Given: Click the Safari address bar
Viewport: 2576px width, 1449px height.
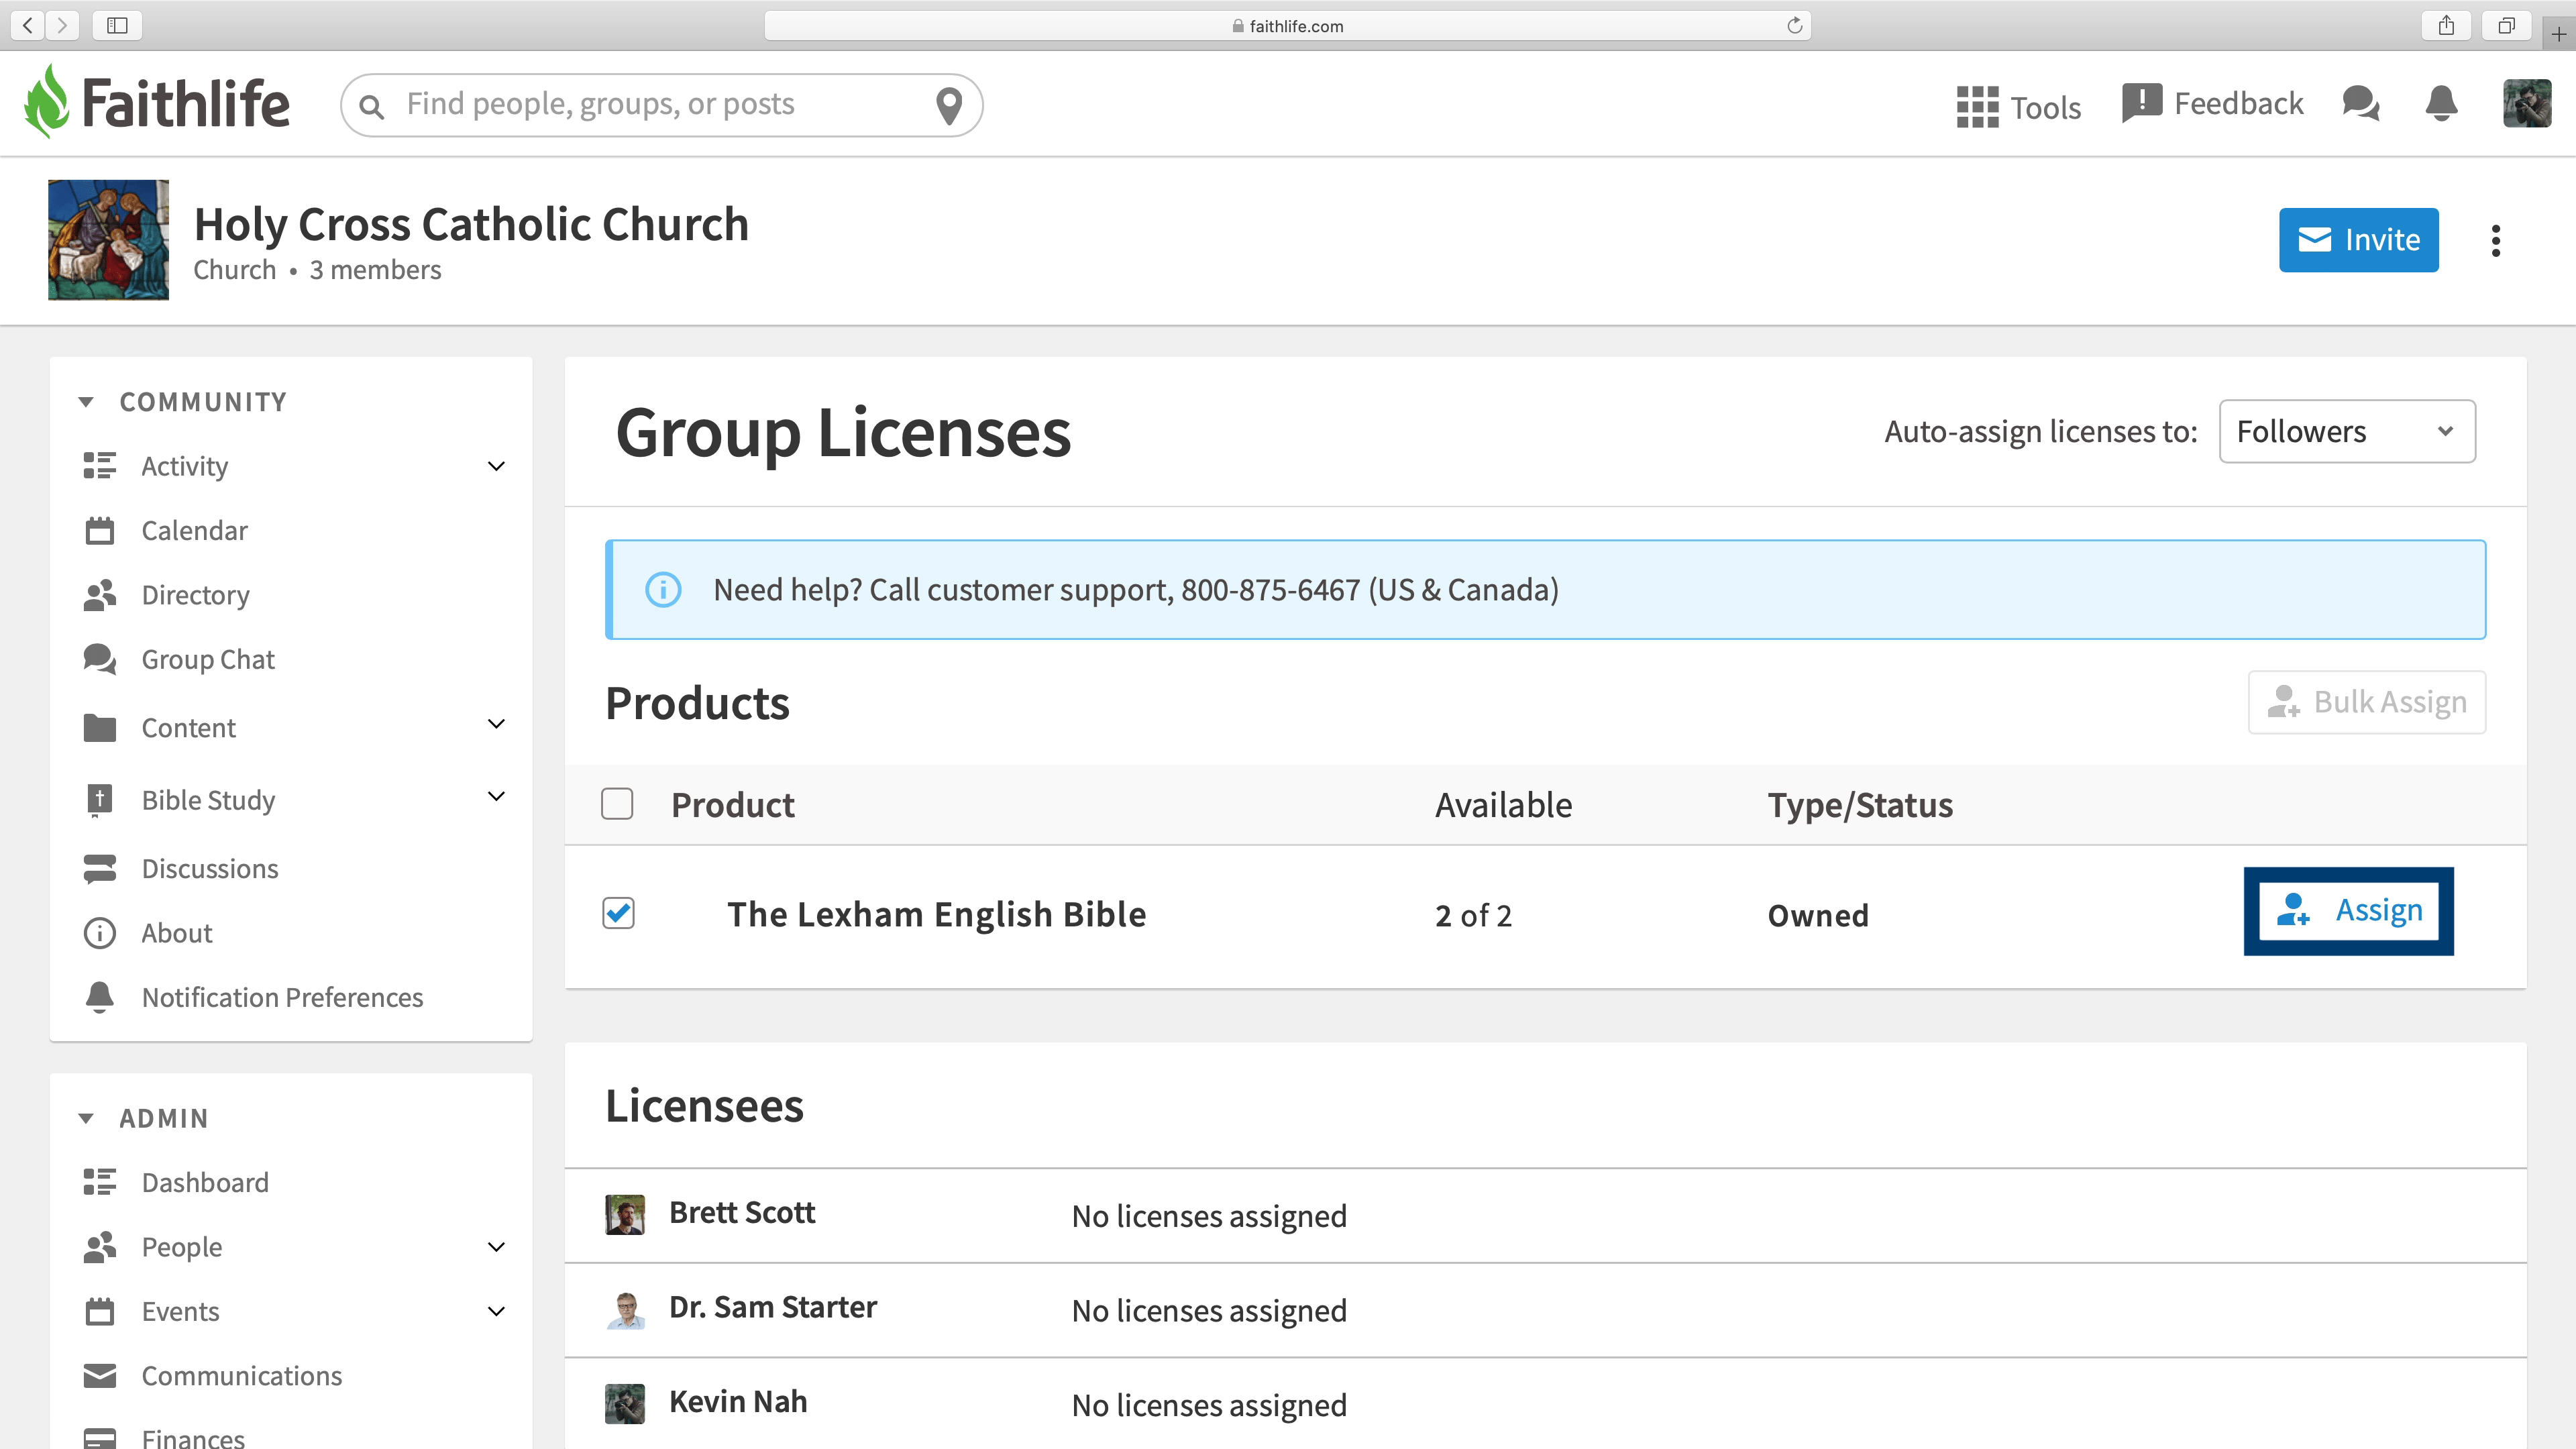Looking at the screenshot, I should click(1288, 25).
